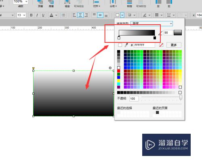This screenshot has height=160, width=202.
Task: Click the bulleted list icon
Action: [x=63, y=15]
